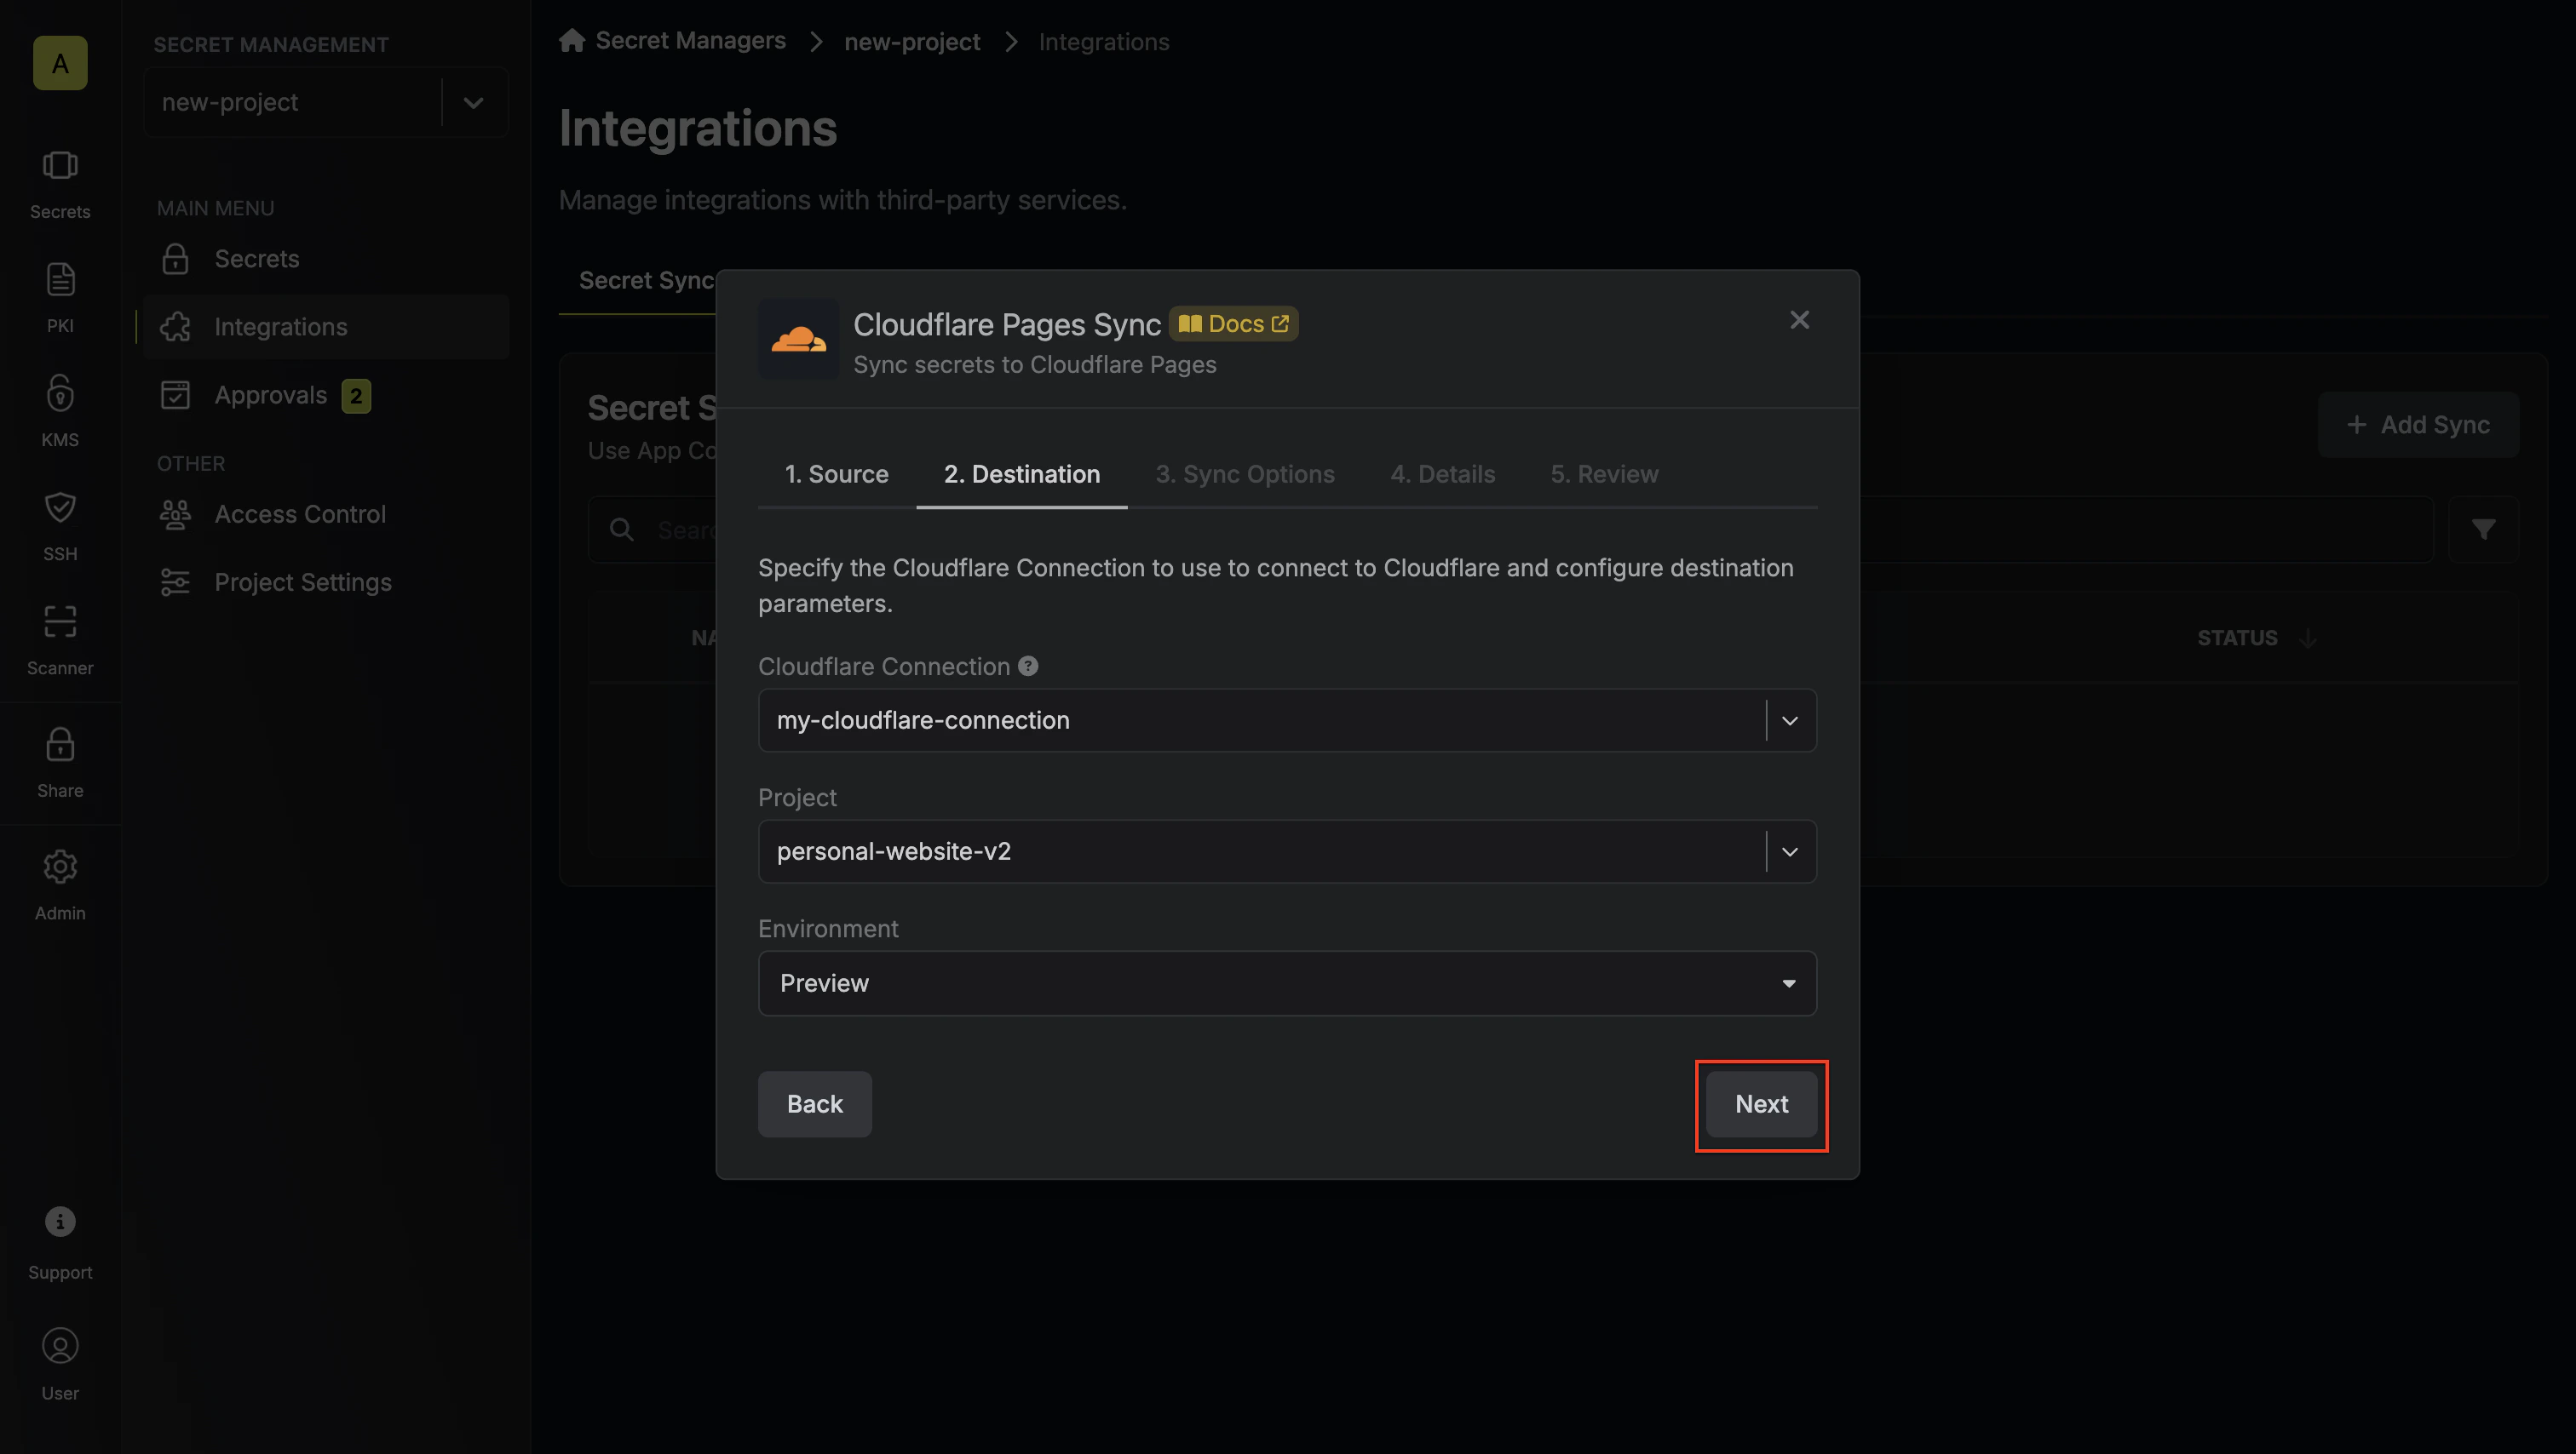Go to the 3. Sync Options tab
Viewport: 2576px width, 1454px height.
pyautogui.click(x=1245, y=473)
